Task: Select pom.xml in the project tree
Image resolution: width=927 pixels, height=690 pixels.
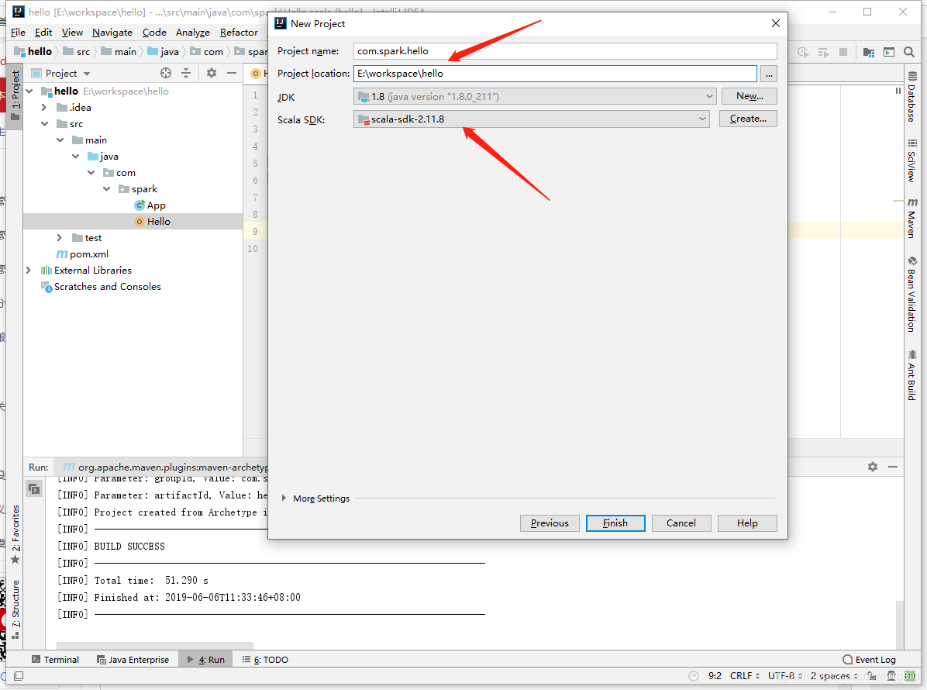Action: (x=82, y=254)
